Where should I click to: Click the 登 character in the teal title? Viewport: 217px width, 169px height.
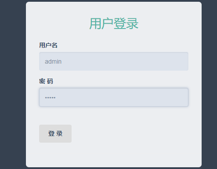point(120,23)
